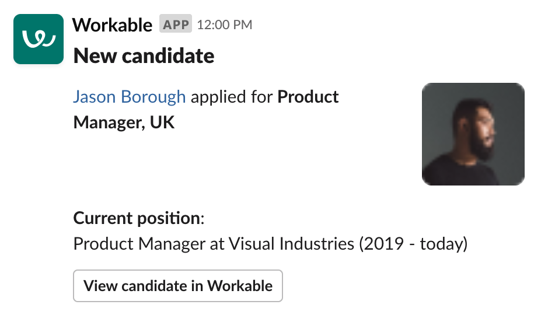The height and width of the screenshot is (315, 555).
Task: Click the Current position label
Action: [x=139, y=218]
